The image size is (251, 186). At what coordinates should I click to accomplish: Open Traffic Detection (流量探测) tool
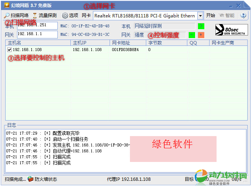[x=44, y=16]
